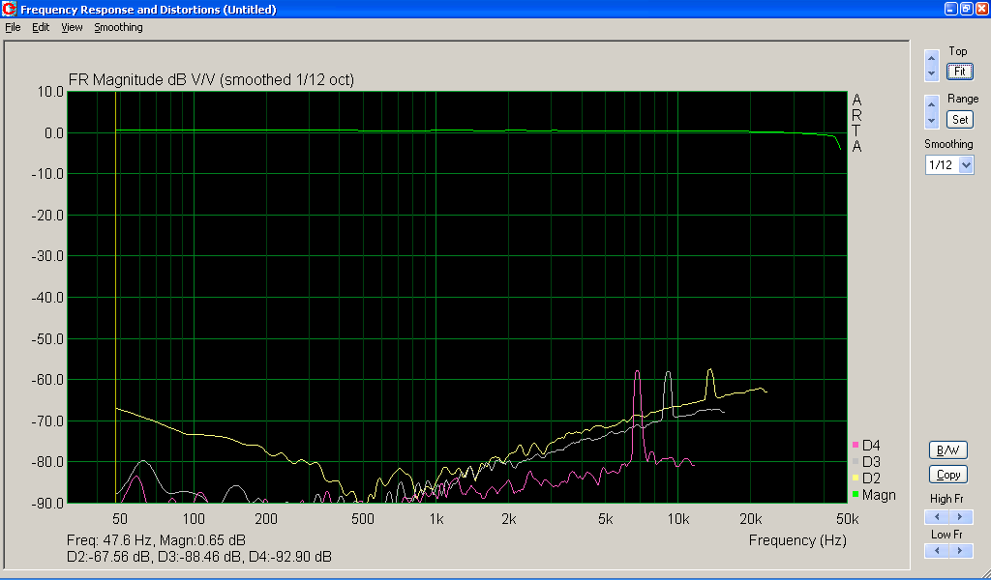The height and width of the screenshot is (580, 991).
Task: Click the Top up arrow
Action: 931,58
